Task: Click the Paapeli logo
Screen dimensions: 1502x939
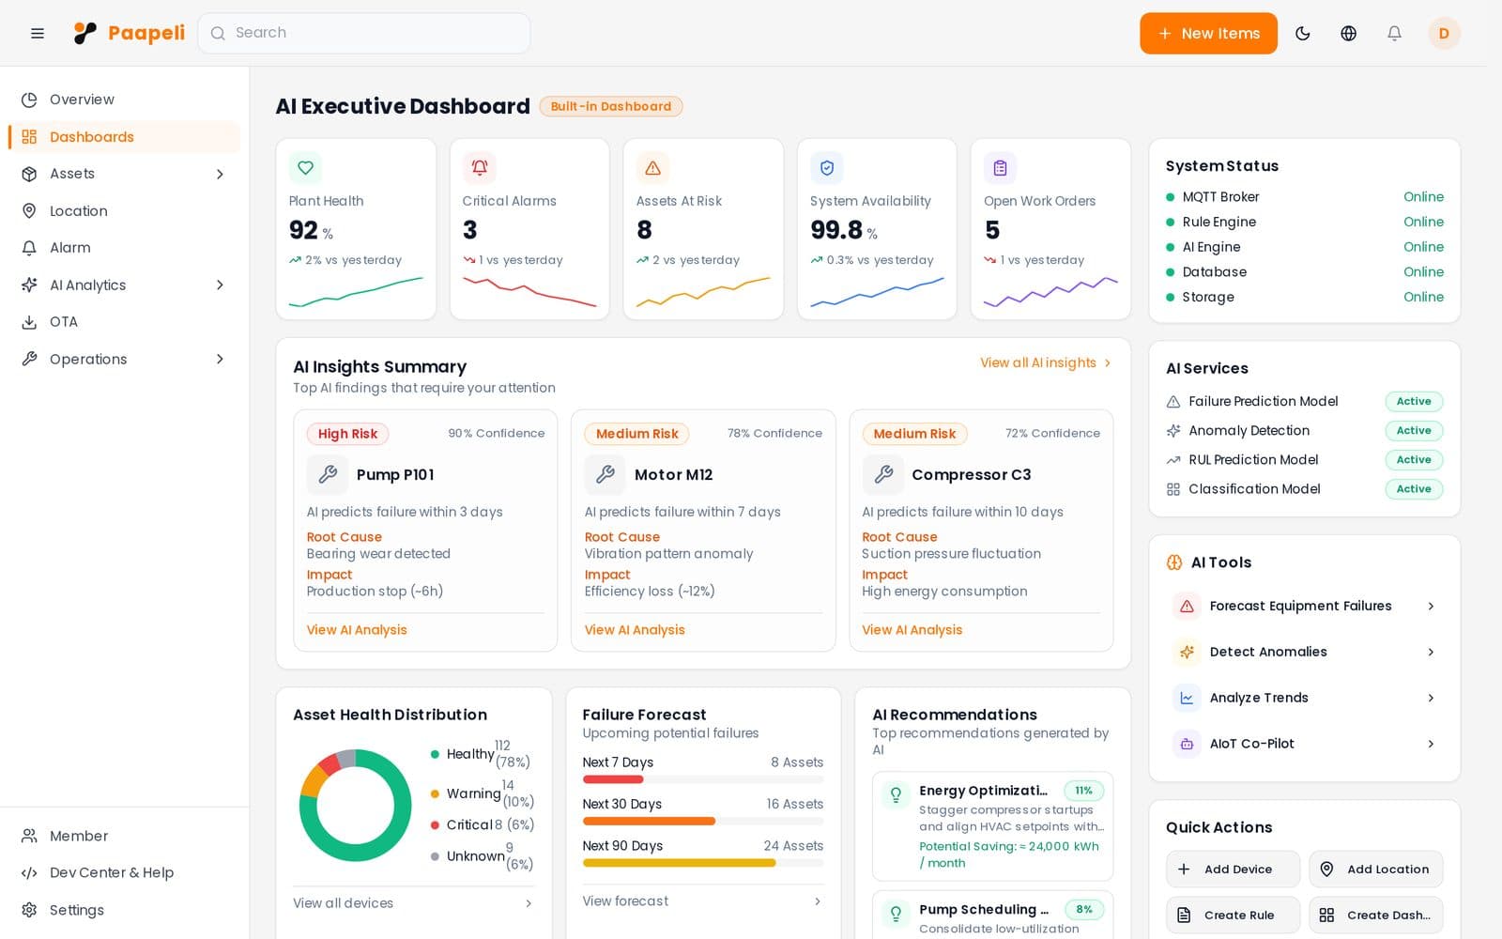Action: 130,34
